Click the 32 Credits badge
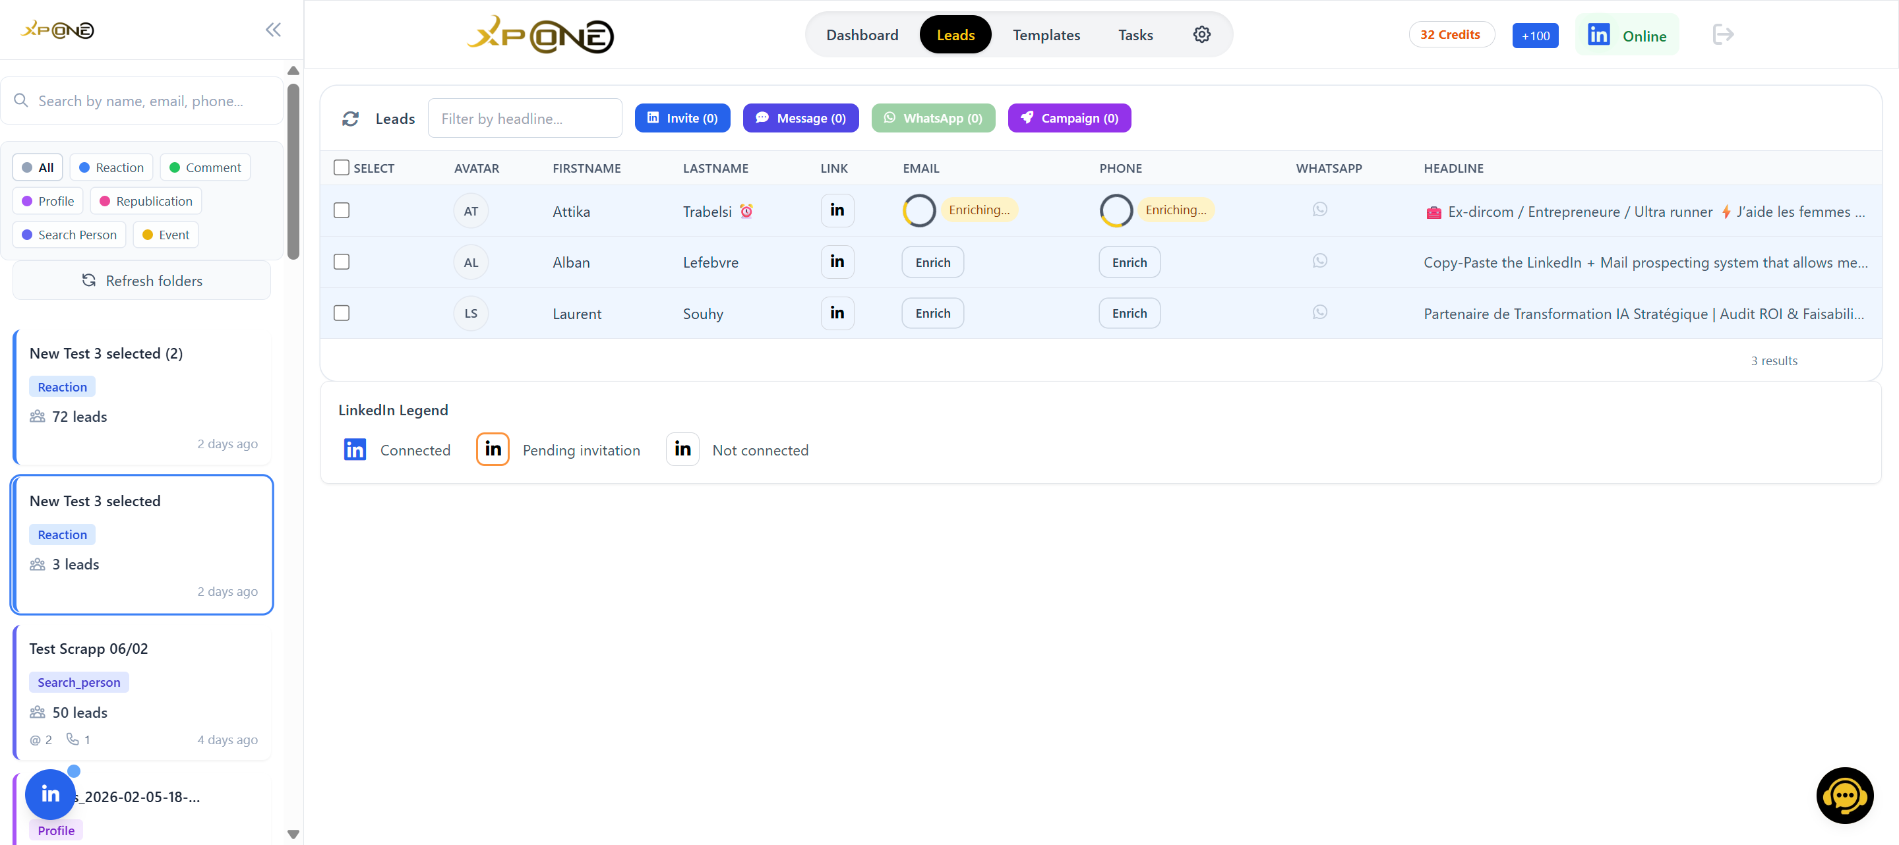 (x=1451, y=35)
